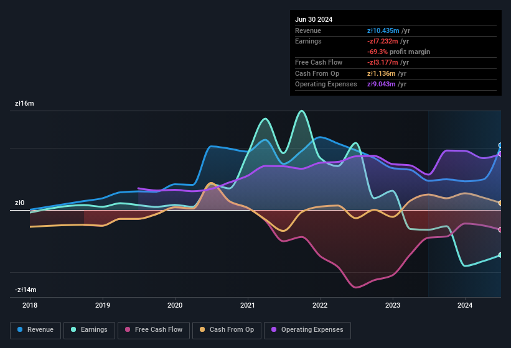Click the 2023 x-axis label

393,305
